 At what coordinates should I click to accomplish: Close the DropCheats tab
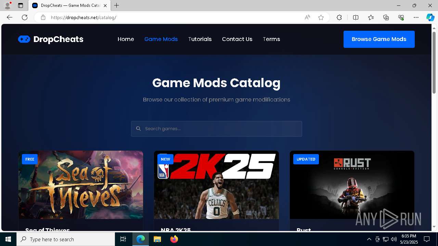pyautogui.click(x=105, y=5)
